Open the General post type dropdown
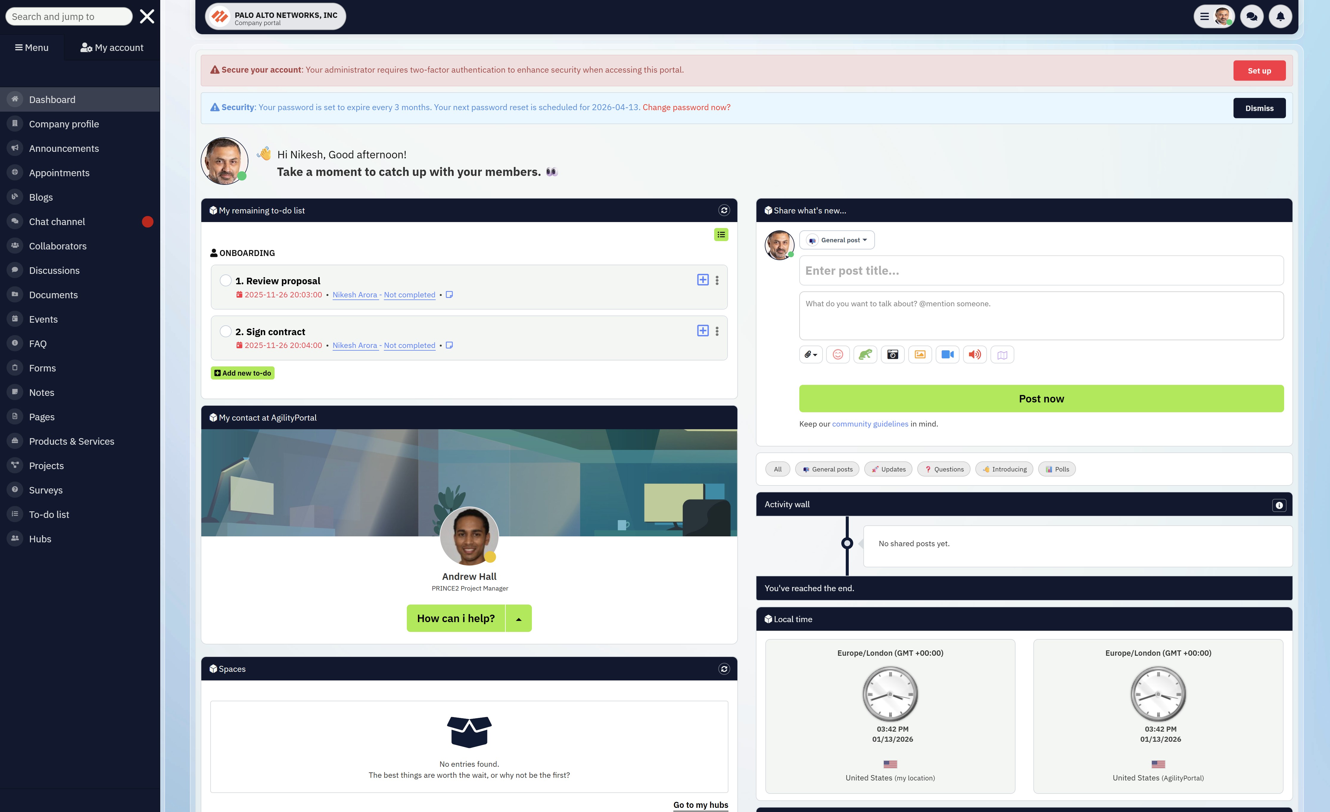This screenshot has height=812, width=1330. pos(837,240)
